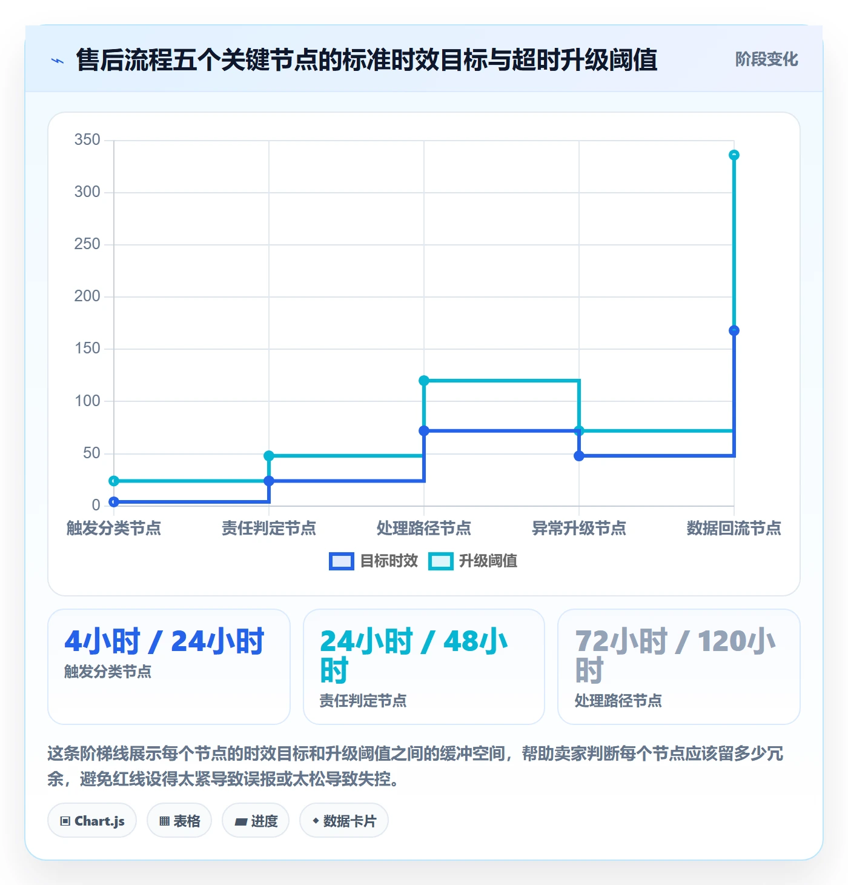This screenshot has width=848, height=885.
Task: Click the lightning bolt icon beside the title
Action: point(58,61)
